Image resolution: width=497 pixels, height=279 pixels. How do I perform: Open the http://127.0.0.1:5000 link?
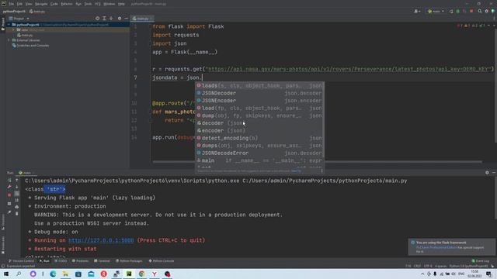pyautogui.click(x=101, y=240)
